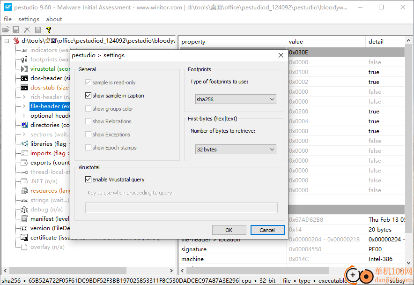Click the indicators bar-chart icon
This screenshot has width=414, height=285.
(24, 50)
